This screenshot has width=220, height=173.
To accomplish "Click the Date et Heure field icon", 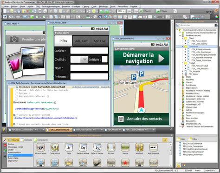I will 97,147.
